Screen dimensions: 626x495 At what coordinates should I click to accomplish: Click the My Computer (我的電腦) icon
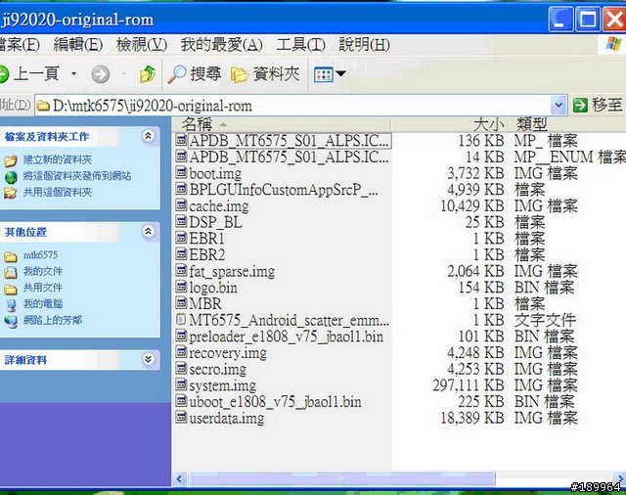pyautogui.click(x=11, y=304)
